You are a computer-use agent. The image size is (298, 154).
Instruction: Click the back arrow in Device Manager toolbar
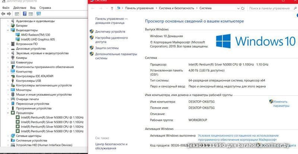[3, 14]
